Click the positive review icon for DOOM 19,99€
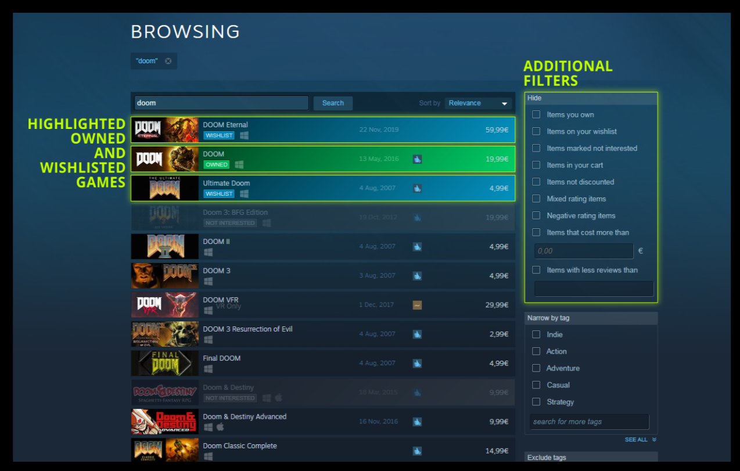The height and width of the screenshot is (471, 740). click(417, 159)
